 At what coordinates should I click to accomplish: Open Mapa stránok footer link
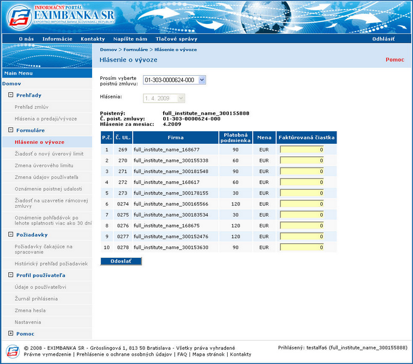pos(209,354)
